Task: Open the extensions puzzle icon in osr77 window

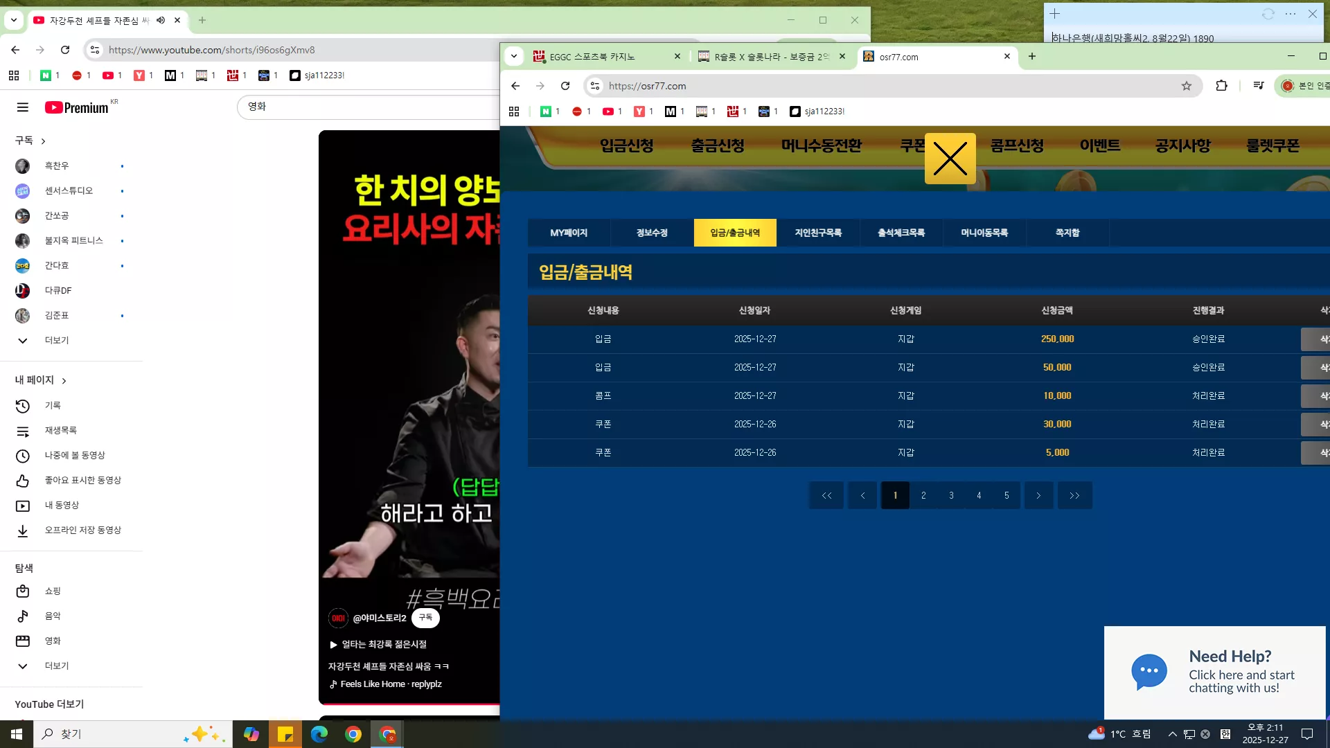Action: [1222, 86]
